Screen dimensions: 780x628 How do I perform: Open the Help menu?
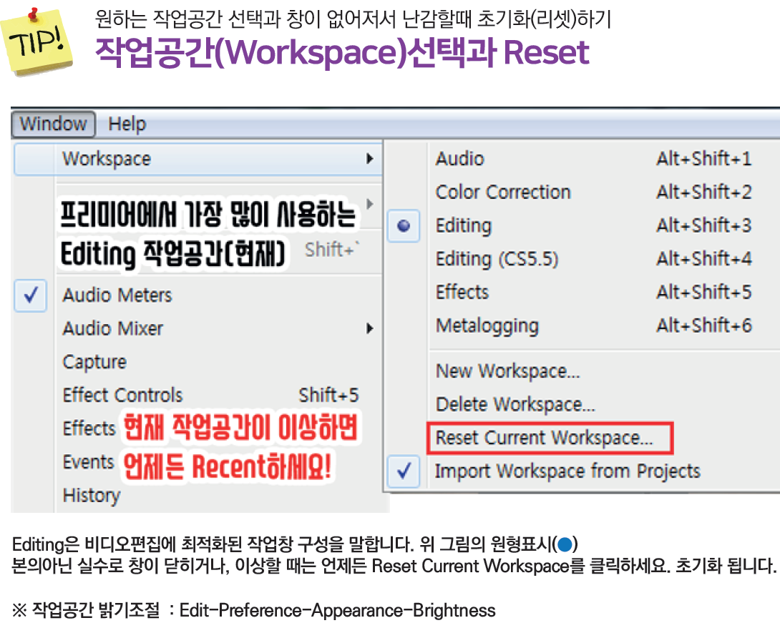[127, 124]
